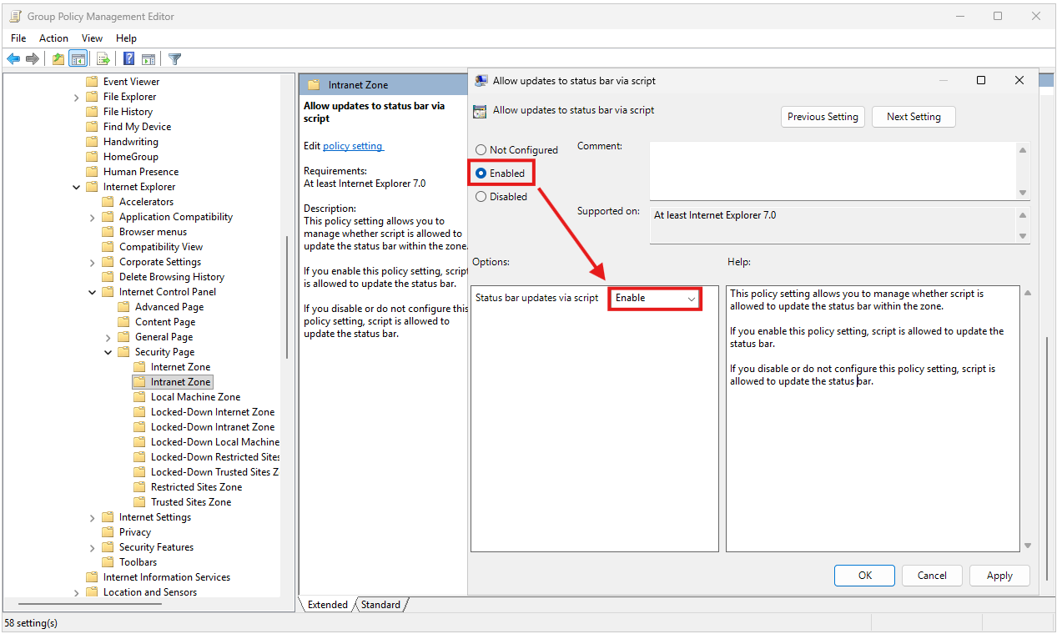
Task: Click the Filter funnel toolbar icon
Action: (174, 58)
